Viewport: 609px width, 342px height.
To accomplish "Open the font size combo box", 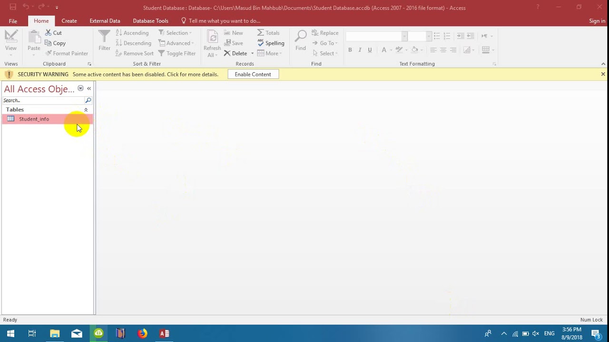I will [420, 37].
